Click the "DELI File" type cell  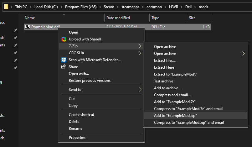[x=158, y=27]
